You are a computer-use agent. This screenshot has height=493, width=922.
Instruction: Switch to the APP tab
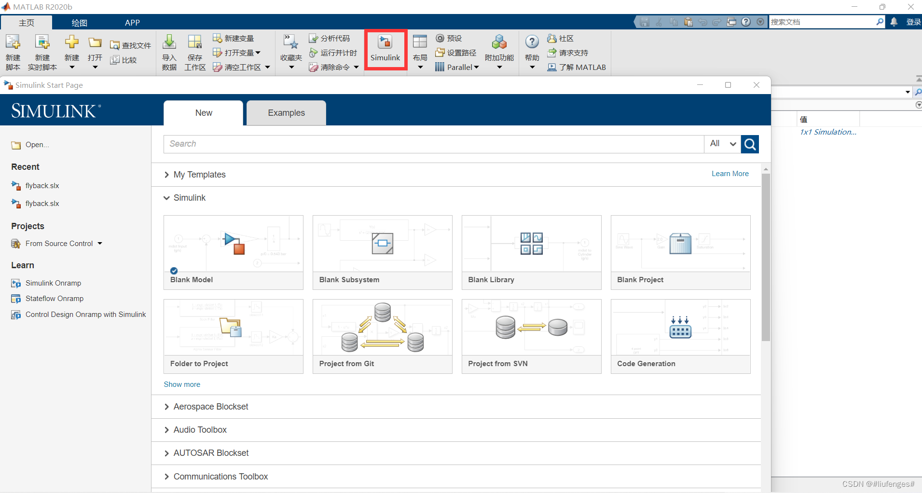tap(132, 22)
